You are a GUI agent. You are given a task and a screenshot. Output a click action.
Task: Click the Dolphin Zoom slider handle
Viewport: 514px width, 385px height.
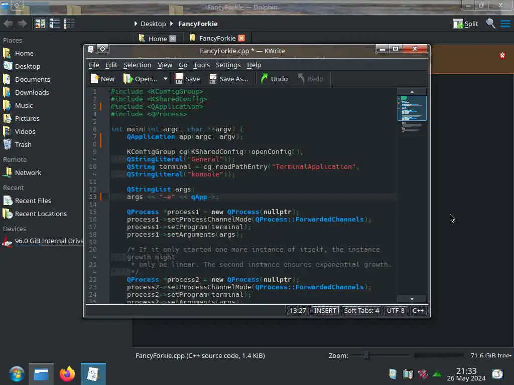pos(366,355)
